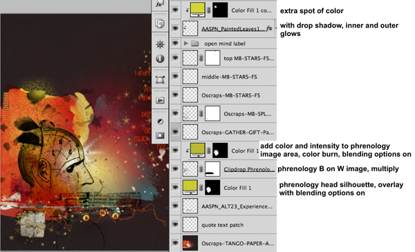Click the yellow Color Fill 1 swatch thumbnail
This screenshot has width=415, height=252.
click(190, 187)
